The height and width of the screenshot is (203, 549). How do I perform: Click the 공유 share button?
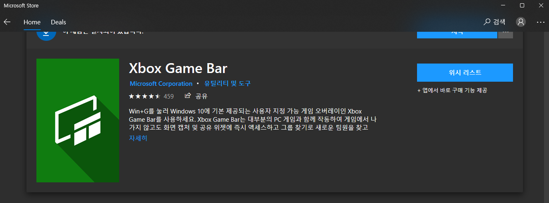coord(196,96)
